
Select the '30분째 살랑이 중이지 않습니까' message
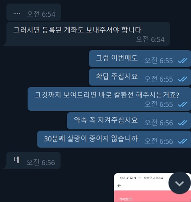click(x=114, y=139)
